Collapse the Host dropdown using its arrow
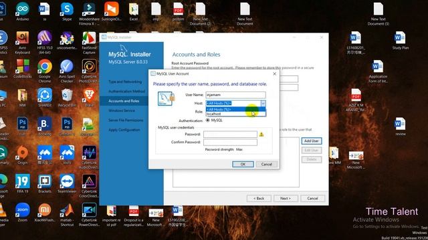Image resolution: width=428 pixels, height=240 pixels. [x=263, y=103]
